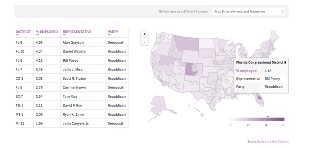Click Democrat in the MI-13 row
This screenshot has width=309, height=149.
(115, 123)
